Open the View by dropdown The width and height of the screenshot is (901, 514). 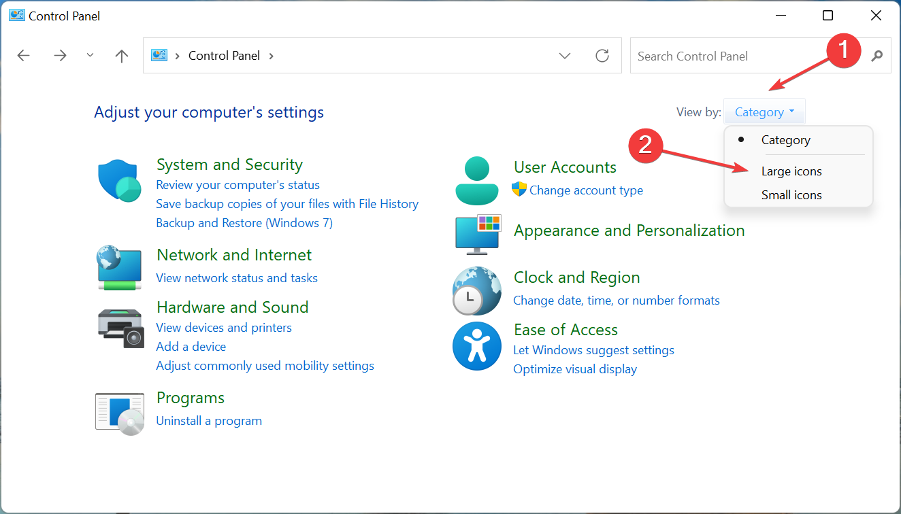click(x=764, y=111)
